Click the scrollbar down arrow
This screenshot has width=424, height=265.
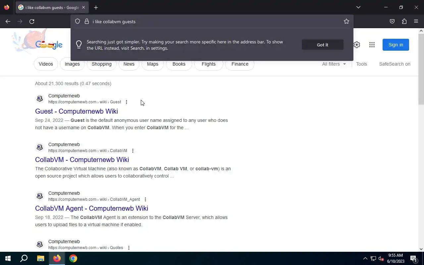point(421,249)
